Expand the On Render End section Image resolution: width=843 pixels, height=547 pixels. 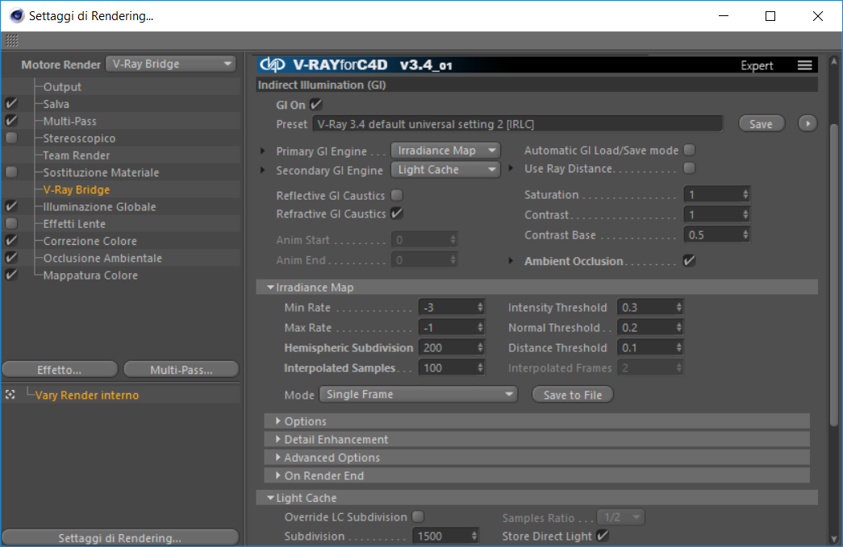click(x=278, y=476)
